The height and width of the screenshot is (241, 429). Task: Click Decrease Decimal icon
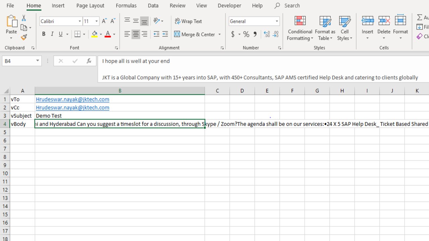pos(275,34)
